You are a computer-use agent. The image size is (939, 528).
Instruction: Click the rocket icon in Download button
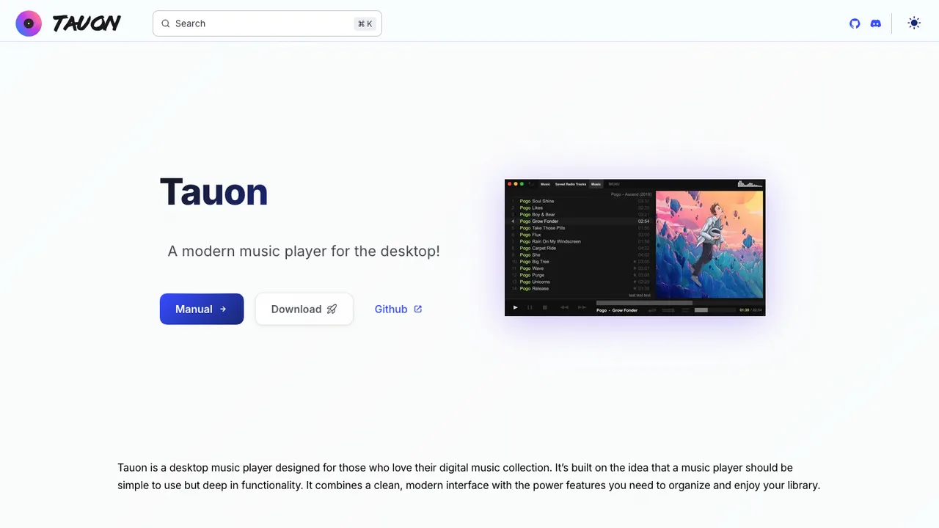click(332, 309)
